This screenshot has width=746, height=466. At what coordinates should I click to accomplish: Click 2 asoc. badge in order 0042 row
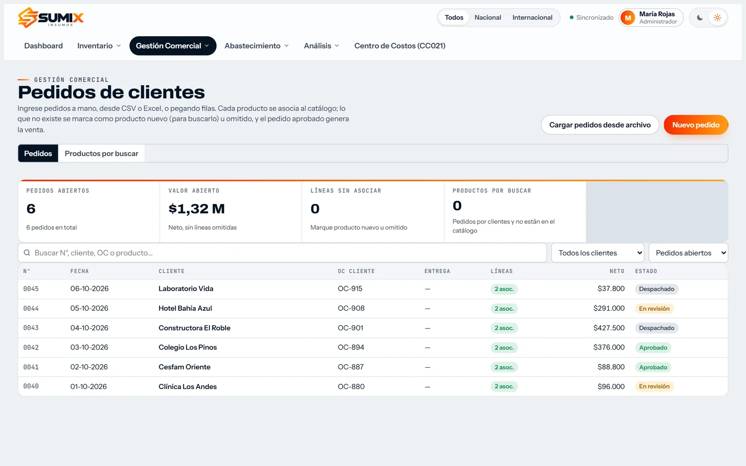pos(504,348)
